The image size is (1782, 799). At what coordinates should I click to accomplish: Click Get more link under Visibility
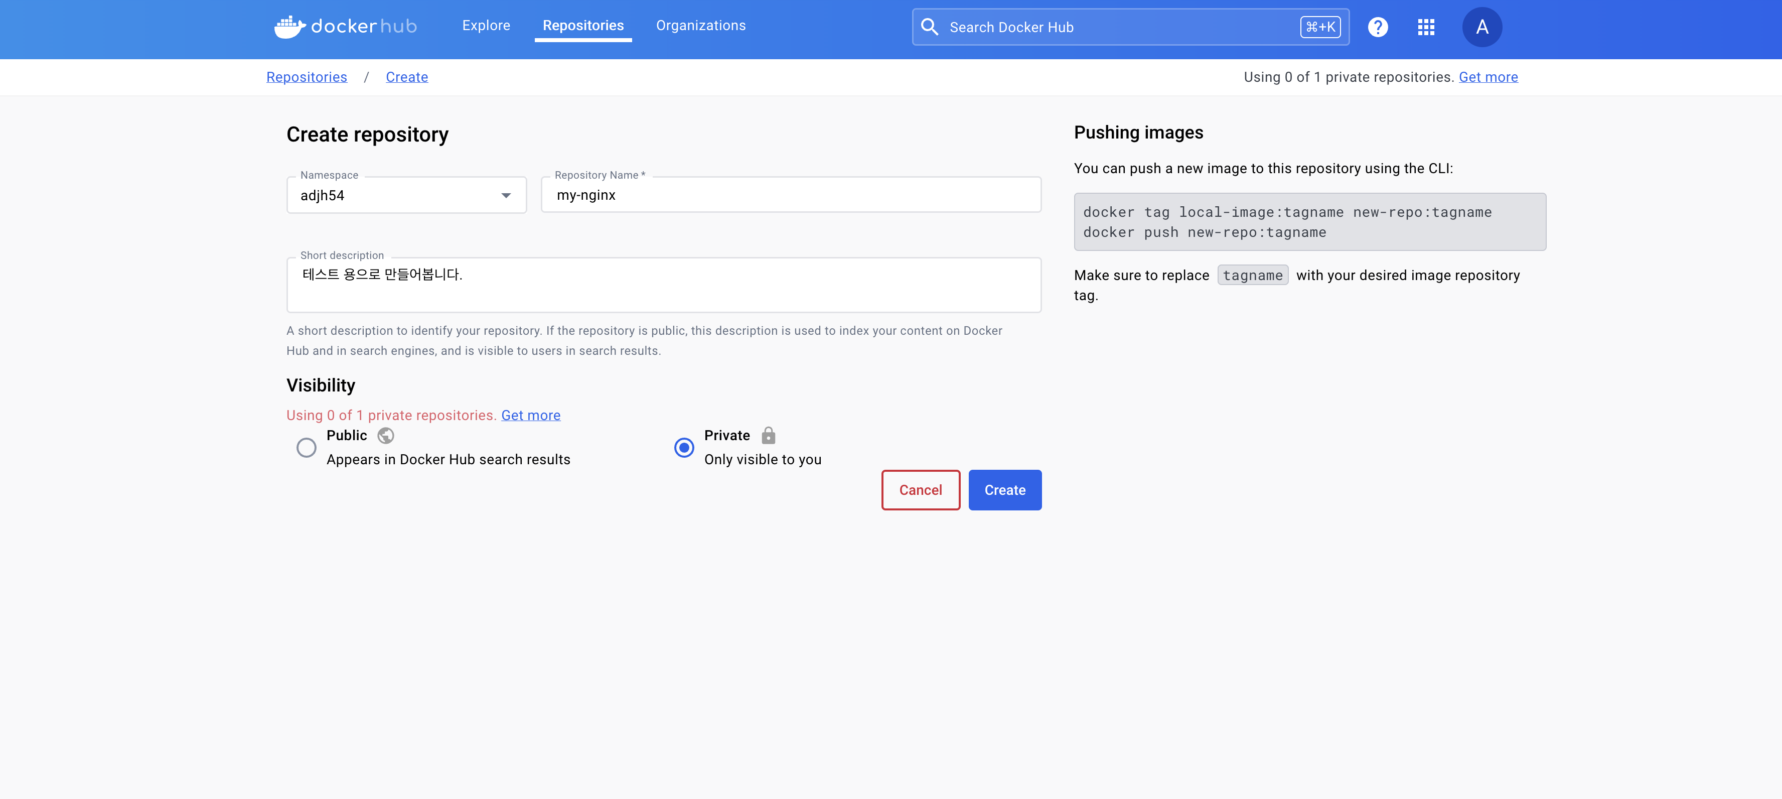(x=531, y=415)
